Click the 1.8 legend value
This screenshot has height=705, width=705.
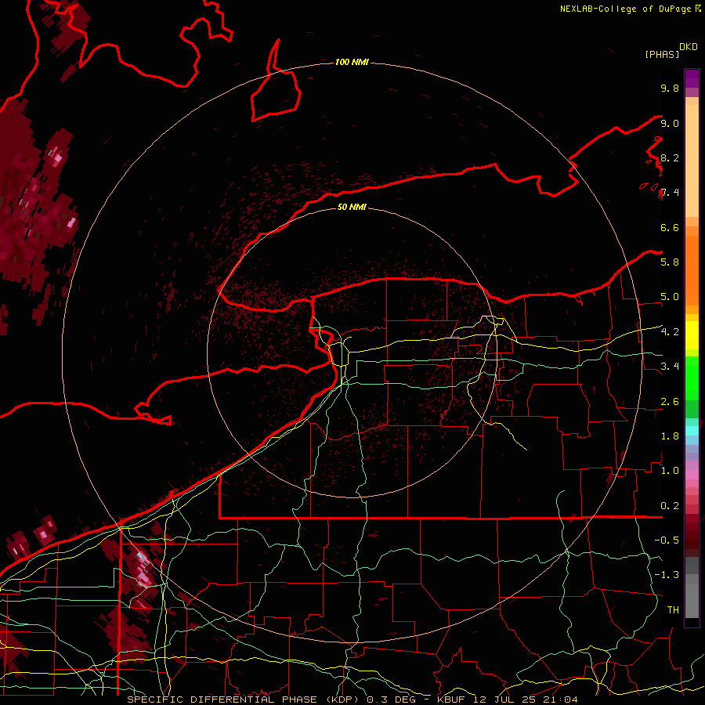pyautogui.click(x=670, y=436)
